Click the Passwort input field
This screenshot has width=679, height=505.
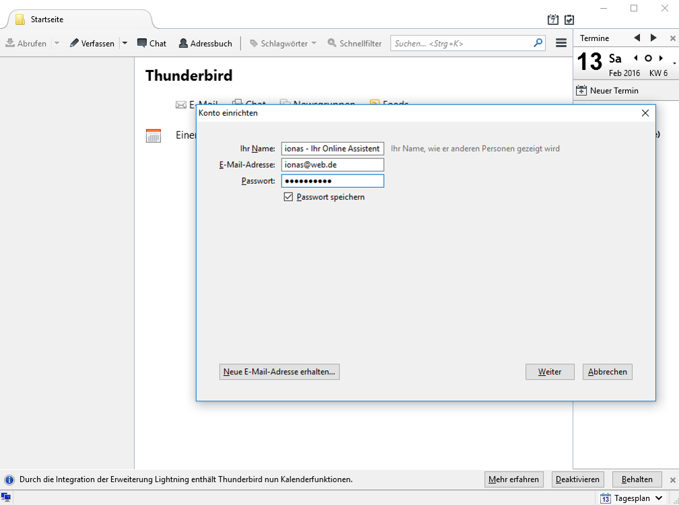tap(333, 181)
